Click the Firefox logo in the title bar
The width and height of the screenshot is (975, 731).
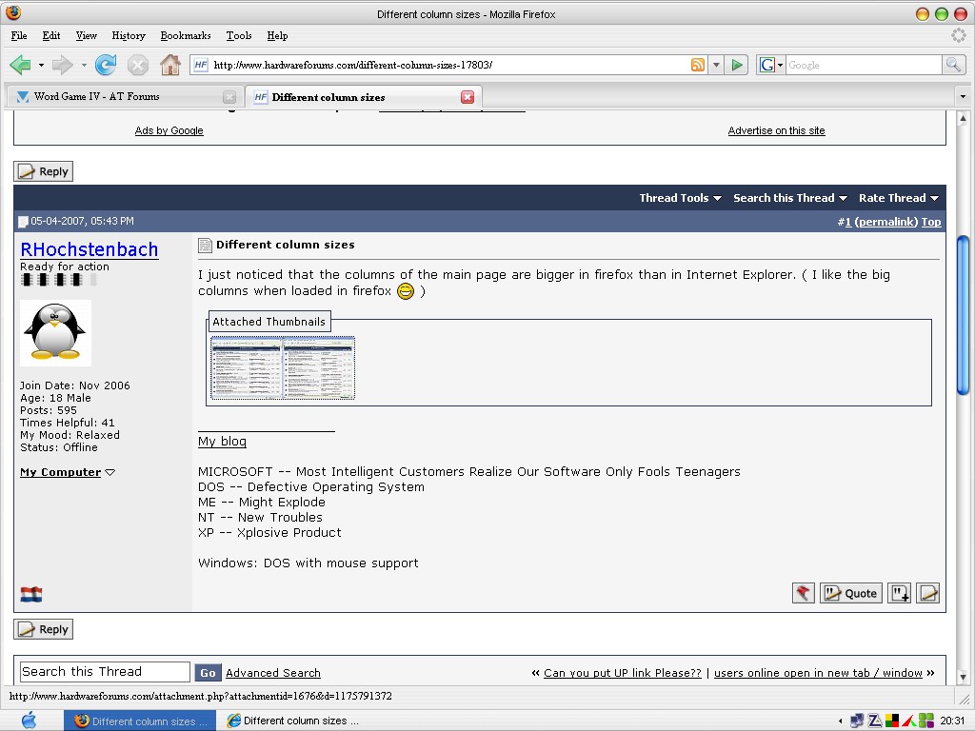coord(13,12)
